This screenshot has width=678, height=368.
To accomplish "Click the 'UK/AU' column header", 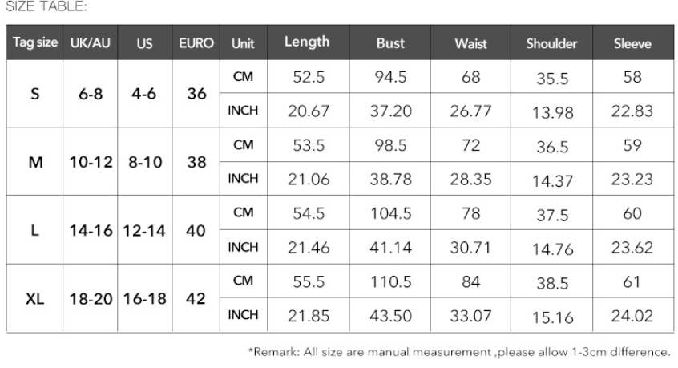I will click(x=90, y=43).
